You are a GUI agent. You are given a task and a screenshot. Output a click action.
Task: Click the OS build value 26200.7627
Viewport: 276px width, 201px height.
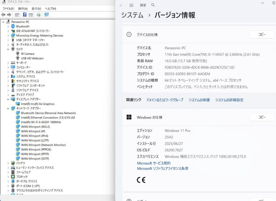tap(174, 150)
